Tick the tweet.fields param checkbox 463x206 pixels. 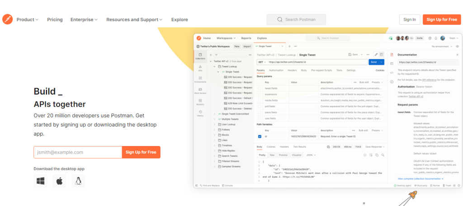[x=260, y=88]
